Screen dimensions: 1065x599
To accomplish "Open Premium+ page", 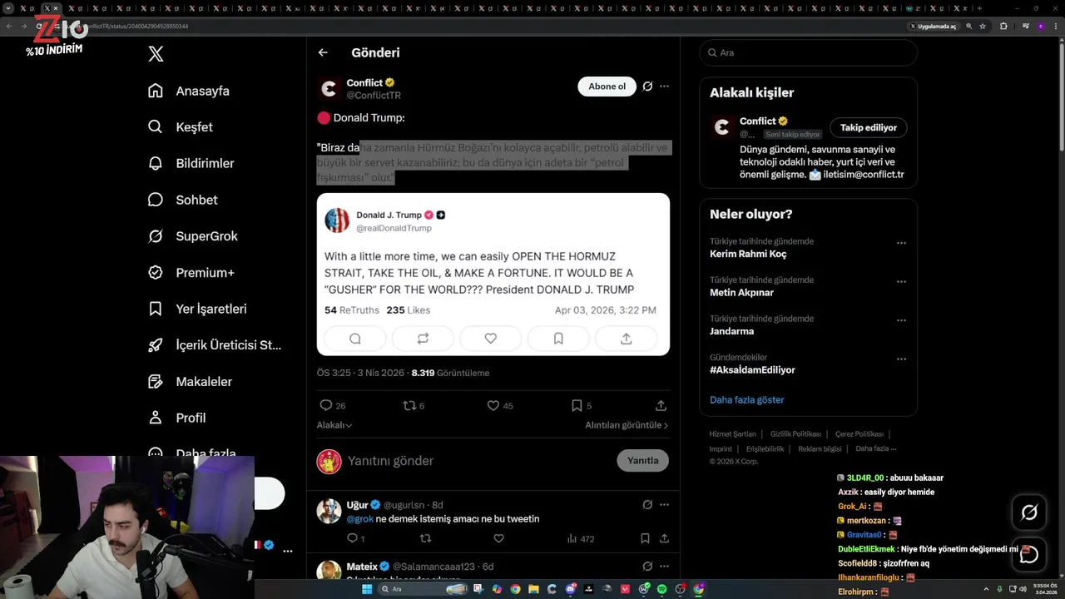I will pos(191,273).
